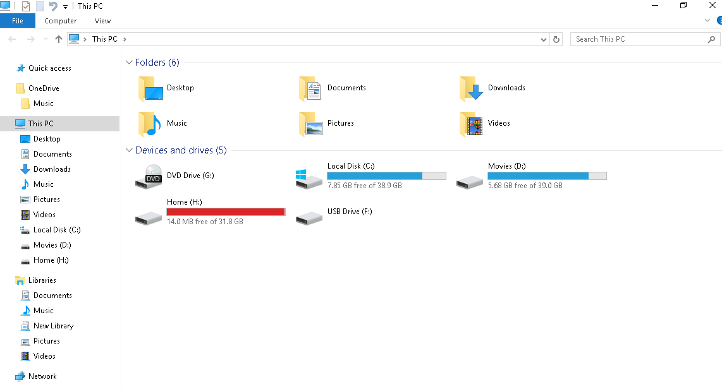Screen dimensions: 722x389
Task: Open the Desktop folder icon in Folders
Action: coord(150,88)
